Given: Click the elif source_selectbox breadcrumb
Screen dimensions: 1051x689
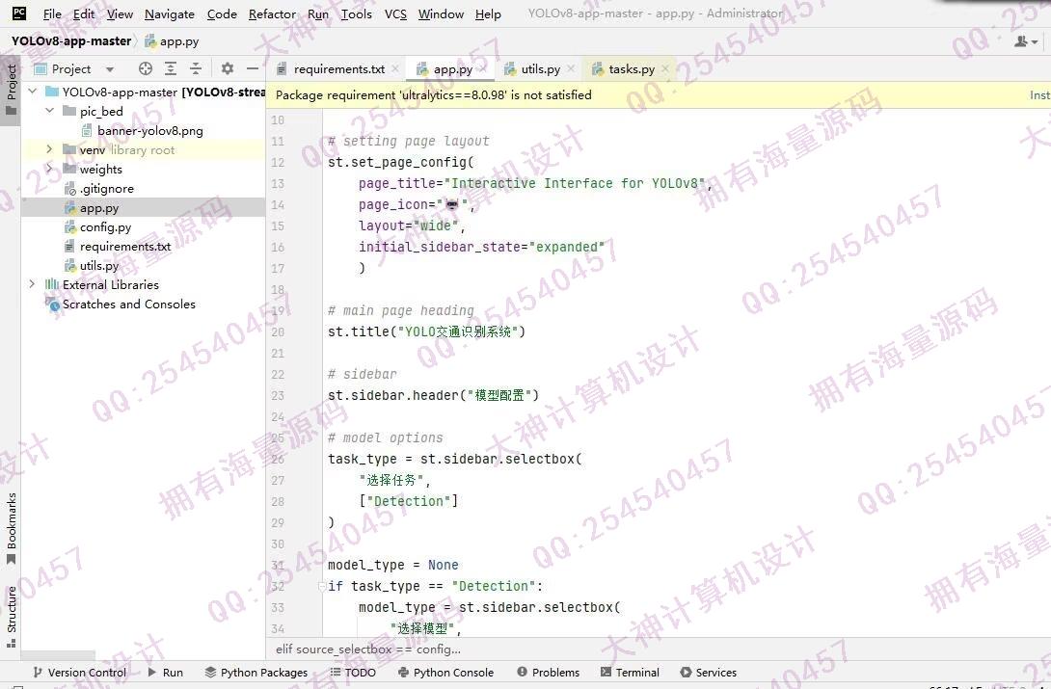Looking at the screenshot, I should (368, 649).
